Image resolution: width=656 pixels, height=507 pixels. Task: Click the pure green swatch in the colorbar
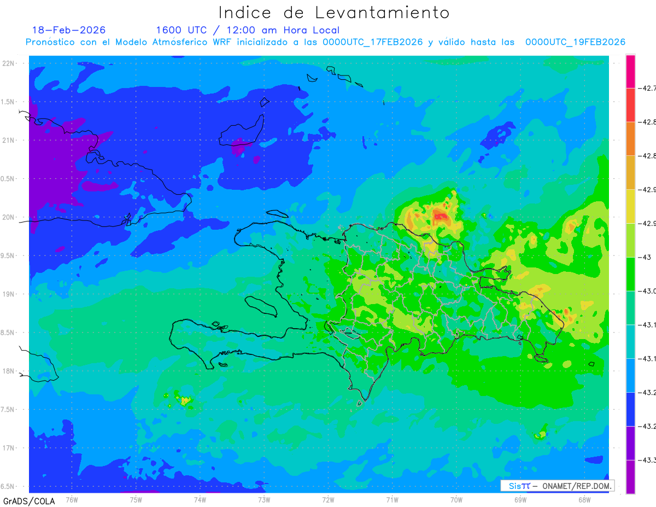coord(630,273)
